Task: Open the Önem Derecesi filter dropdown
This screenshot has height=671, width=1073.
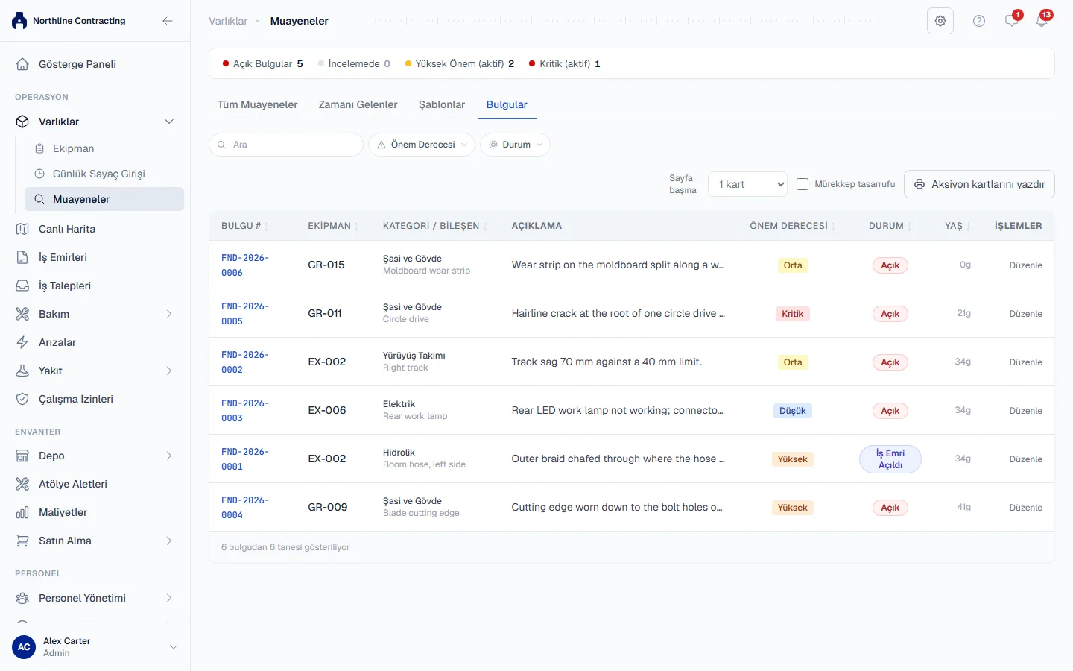Action: pyautogui.click(x=422, y=145)
